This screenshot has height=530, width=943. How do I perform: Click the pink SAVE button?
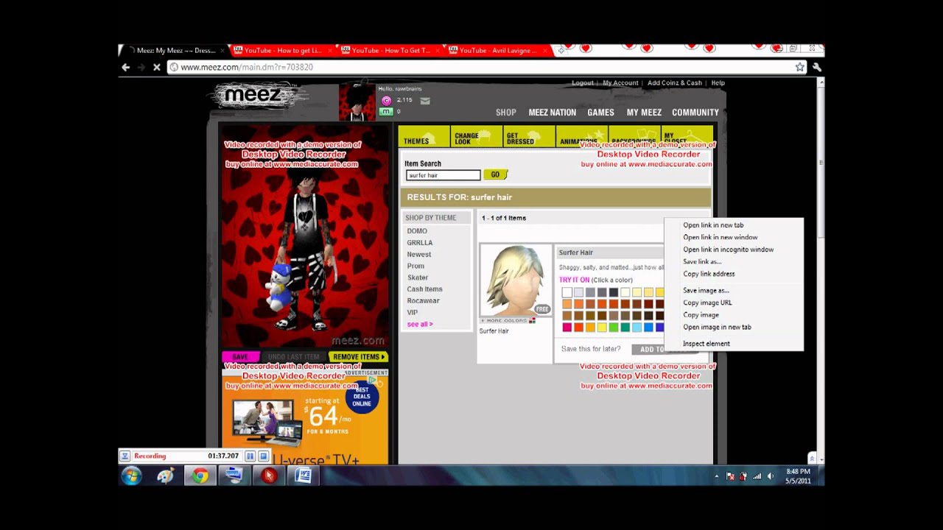[240, 357]
